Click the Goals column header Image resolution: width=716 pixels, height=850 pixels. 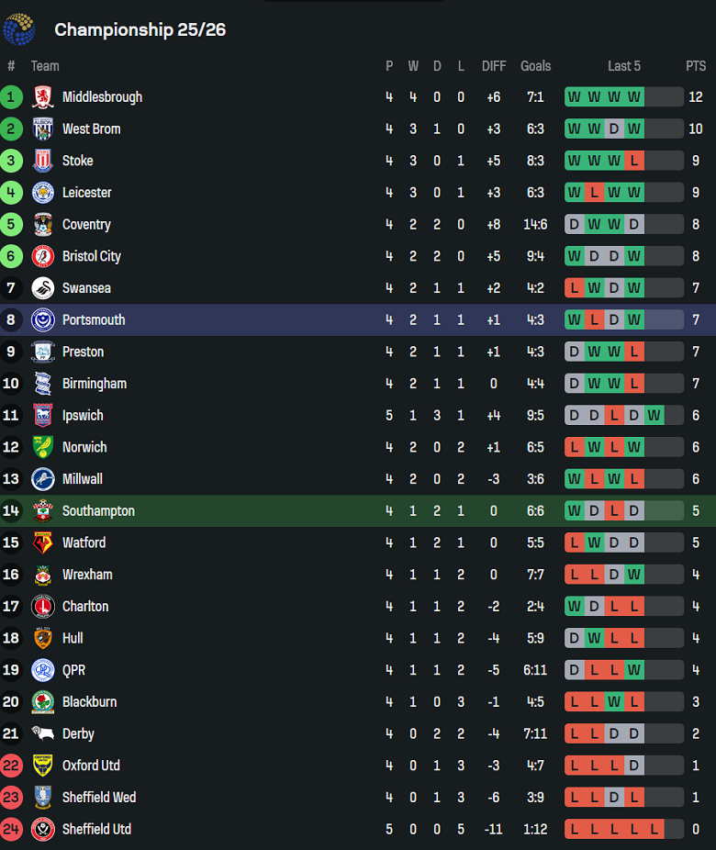pyautogui.click(x=535, y=65)
